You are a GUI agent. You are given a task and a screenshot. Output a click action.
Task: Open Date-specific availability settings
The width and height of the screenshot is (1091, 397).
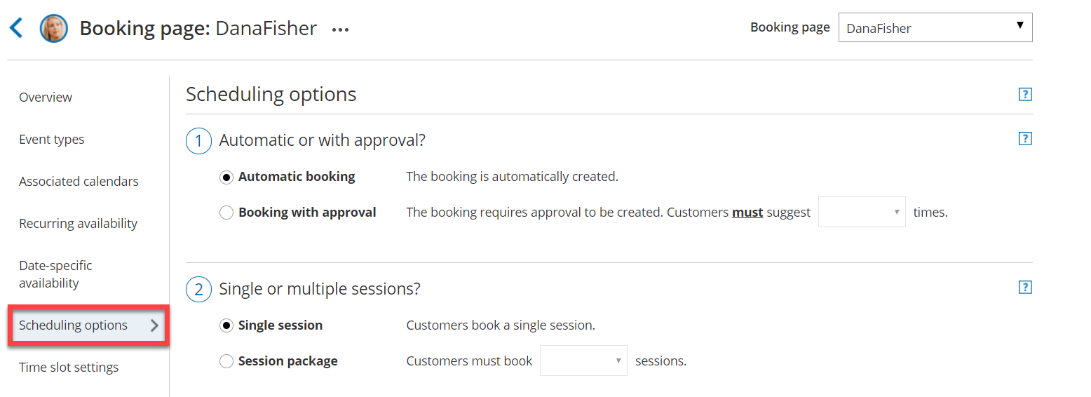(55, 274)
